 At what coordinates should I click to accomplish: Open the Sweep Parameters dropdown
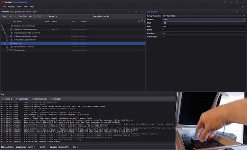204,16
